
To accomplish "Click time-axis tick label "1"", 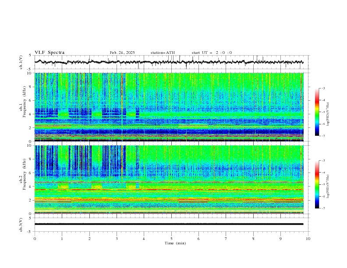I will tap(62, 239).
